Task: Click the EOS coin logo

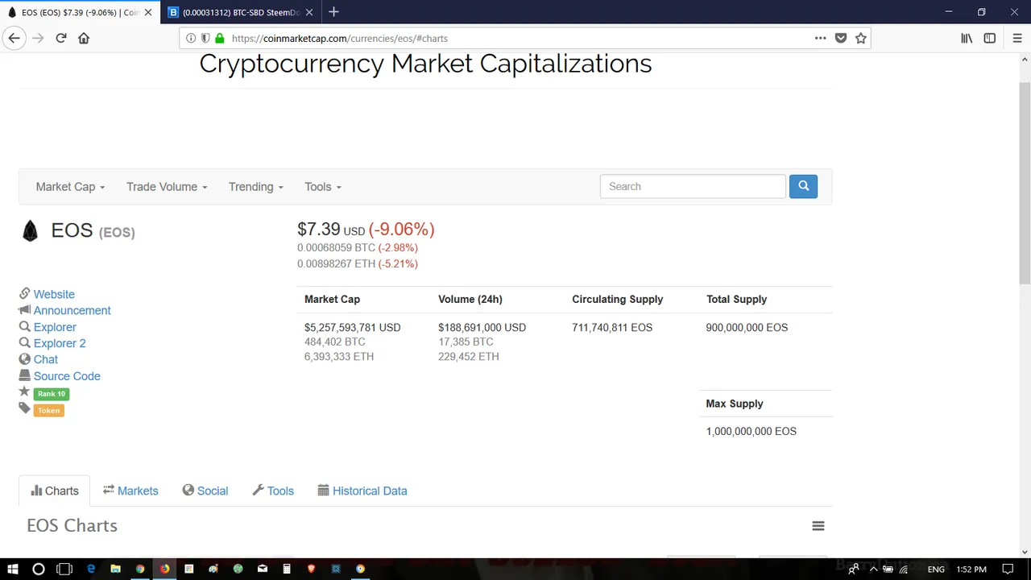Action: [x=31, y=231]
